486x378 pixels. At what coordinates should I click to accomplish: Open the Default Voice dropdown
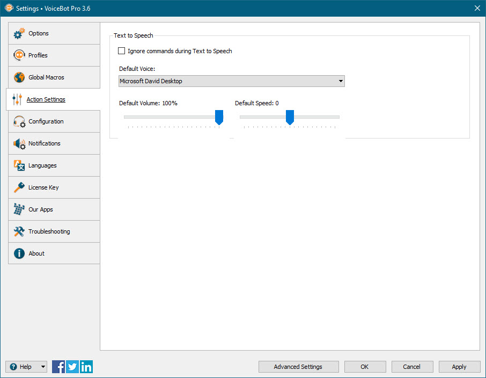click(x=232, y=81)
